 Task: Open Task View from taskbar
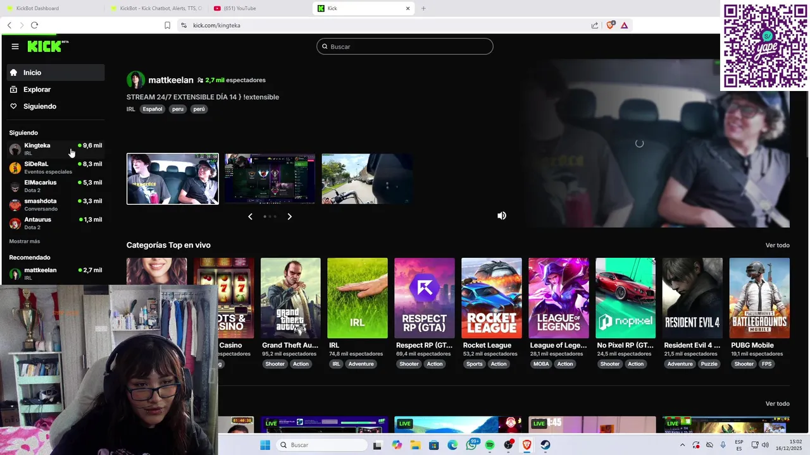378,445
